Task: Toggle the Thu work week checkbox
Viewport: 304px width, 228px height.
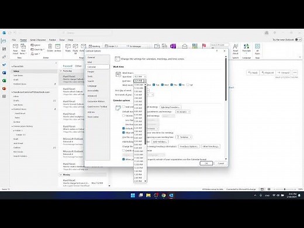Action: pyautogui.click(x=171, y=85)
